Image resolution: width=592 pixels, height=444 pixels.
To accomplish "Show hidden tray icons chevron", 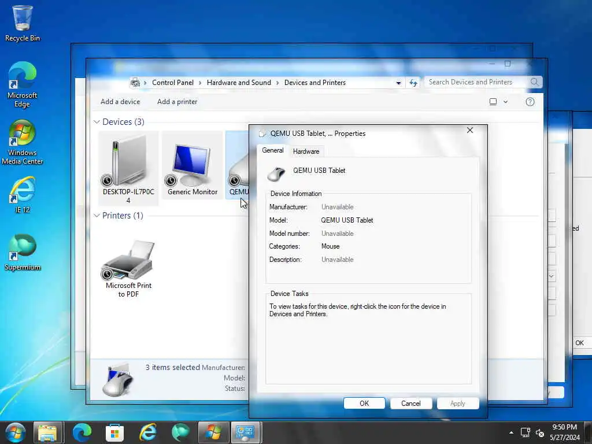I will pyautogui.click(x=511, y=432).
